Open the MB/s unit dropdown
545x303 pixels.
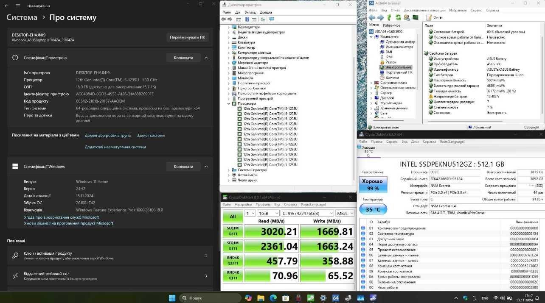(x=345, y=213)
